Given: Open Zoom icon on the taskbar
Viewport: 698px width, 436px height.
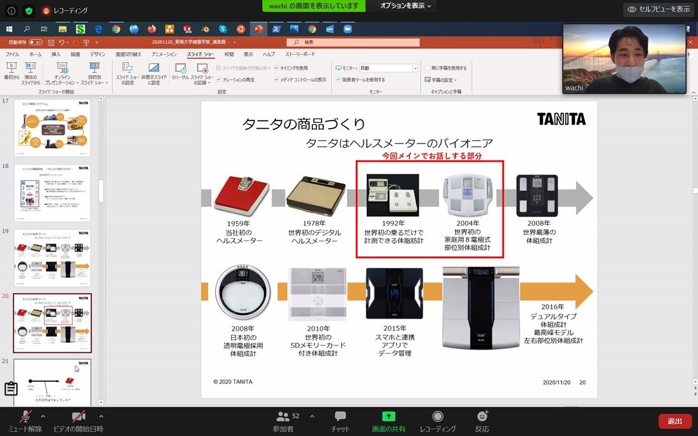Looking at the screenshot, I should pyautogui.click(x=348, y=29).
